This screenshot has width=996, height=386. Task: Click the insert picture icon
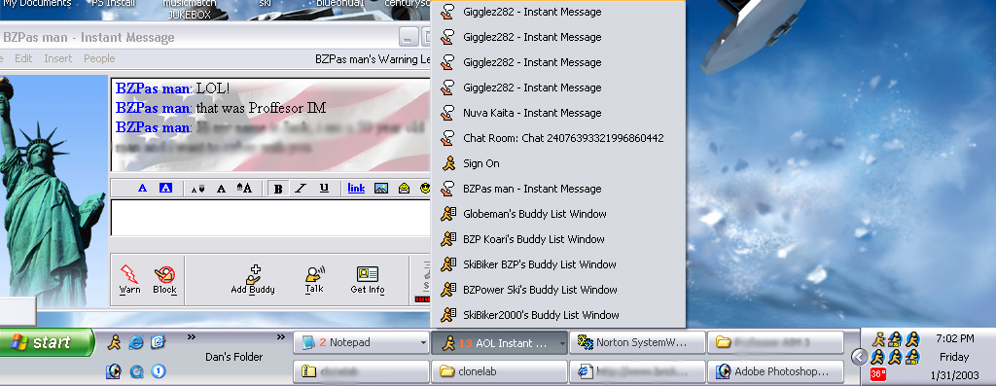pos(381,189)
